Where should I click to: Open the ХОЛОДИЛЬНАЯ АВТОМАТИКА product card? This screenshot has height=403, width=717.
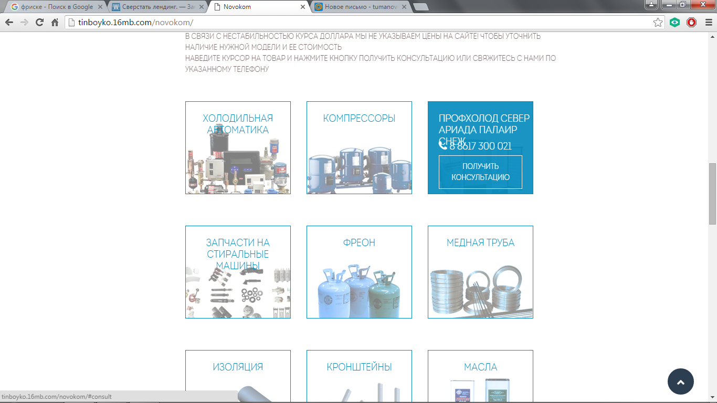238,147
